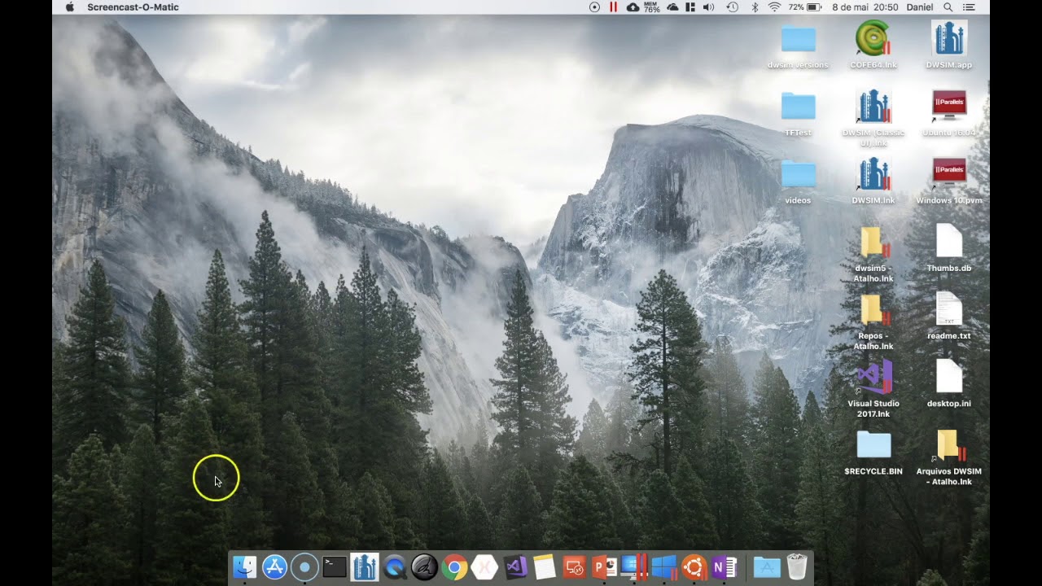Screen dimensions: 1042x586
Task: Open the volume control in menu bar
Action: pyautogui.click(x=708, y=7)
